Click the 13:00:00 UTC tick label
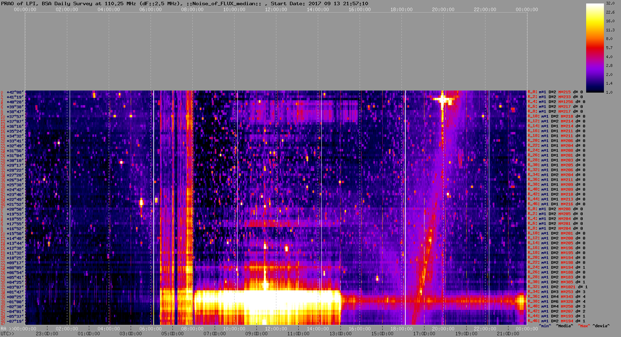The width and height of the screenshot is (621, 337). pos(340,334)
